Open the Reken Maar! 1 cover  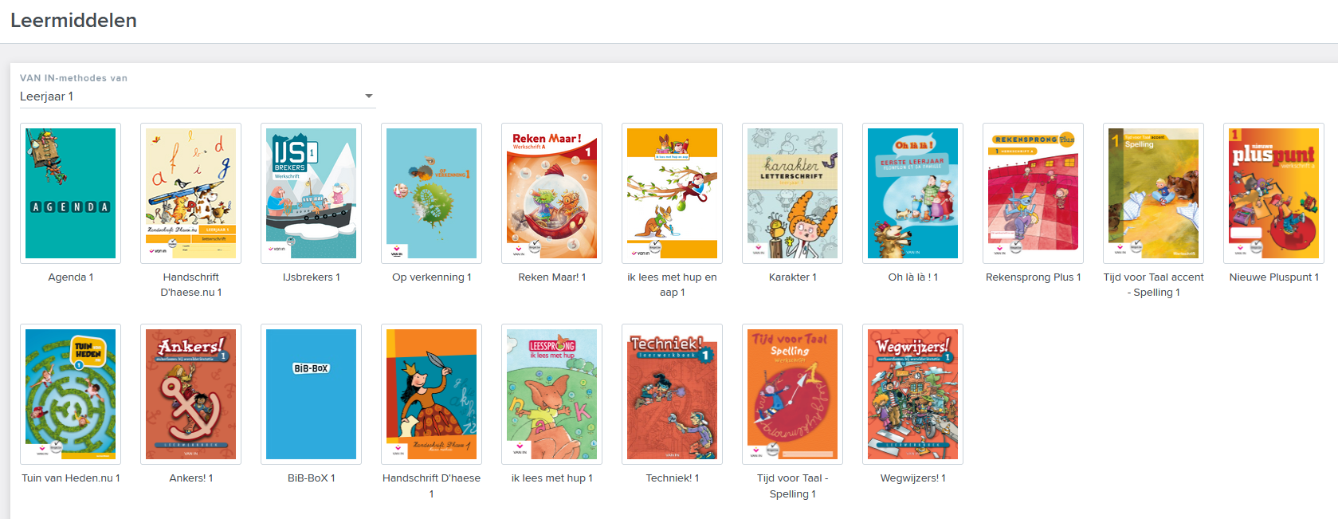551,193
